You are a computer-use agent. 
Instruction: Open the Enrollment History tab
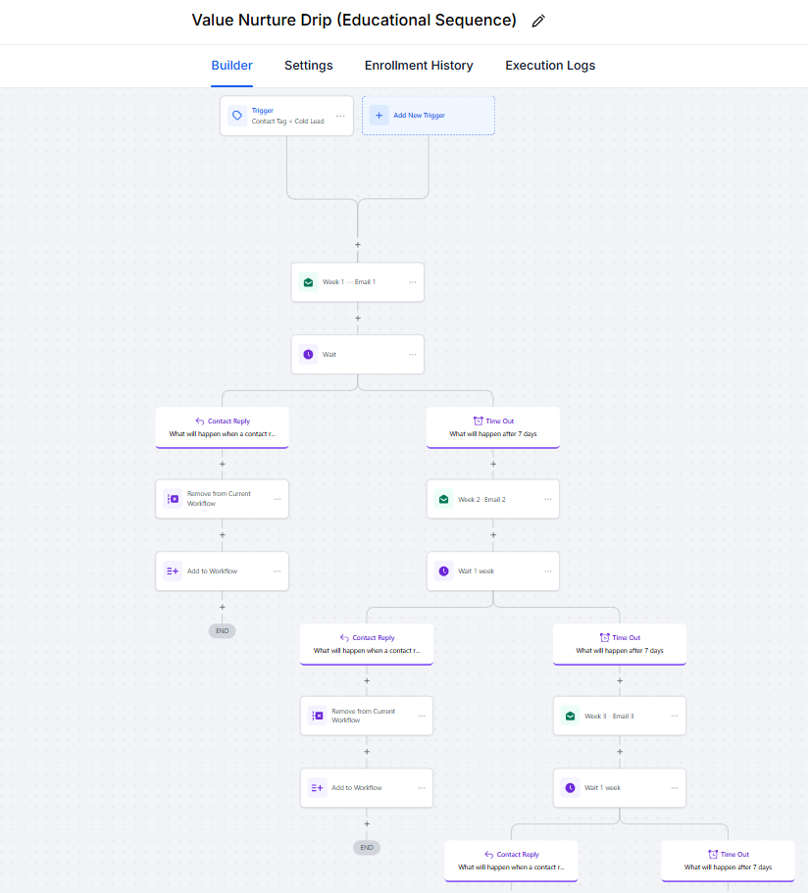point(419,66)
